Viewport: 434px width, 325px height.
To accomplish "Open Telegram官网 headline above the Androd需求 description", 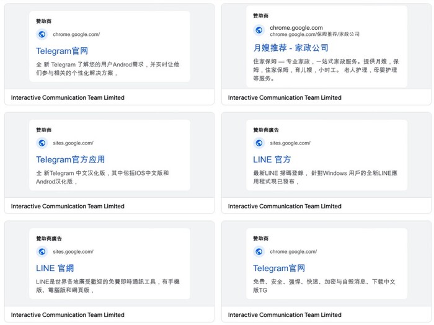I will tap(62, 51).
